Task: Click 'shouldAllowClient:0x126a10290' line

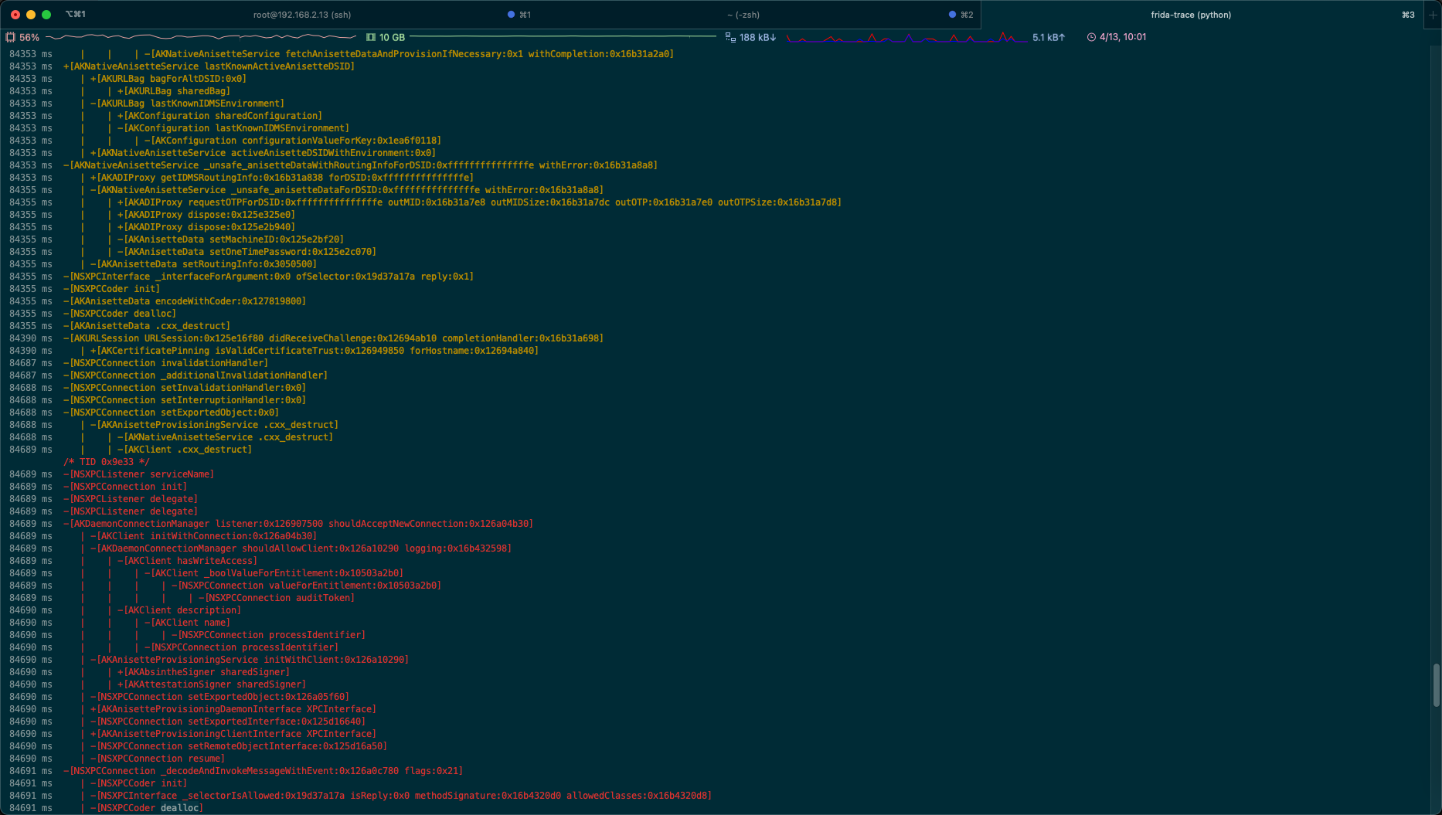Action: click(x=301, y=548)
